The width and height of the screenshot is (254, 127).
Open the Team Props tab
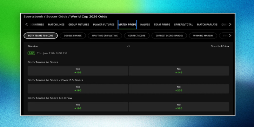(162, 25)
